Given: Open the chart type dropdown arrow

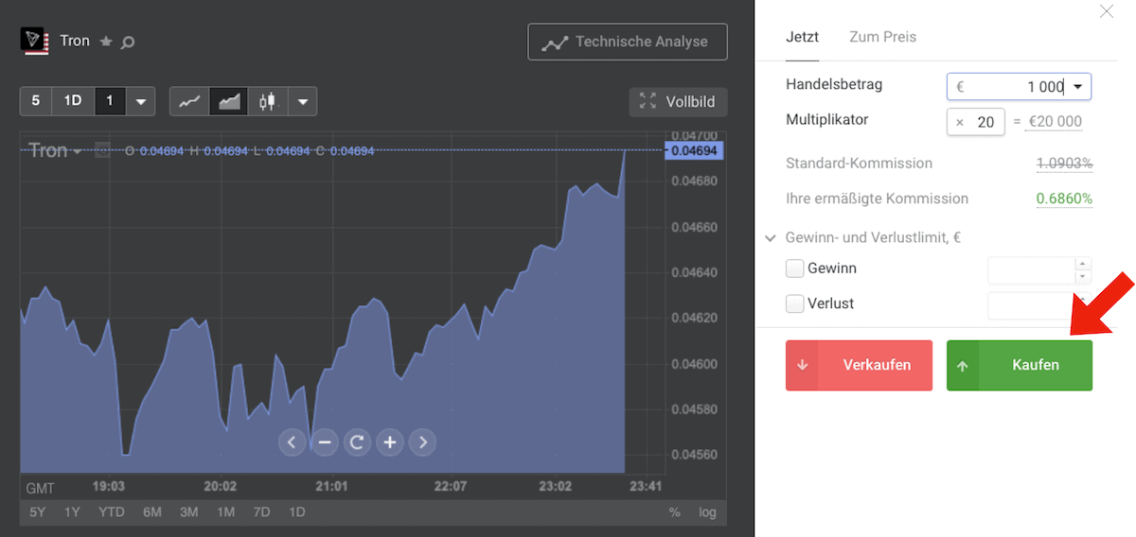Looking at the screenshot, I should click(x=302, y=101).
